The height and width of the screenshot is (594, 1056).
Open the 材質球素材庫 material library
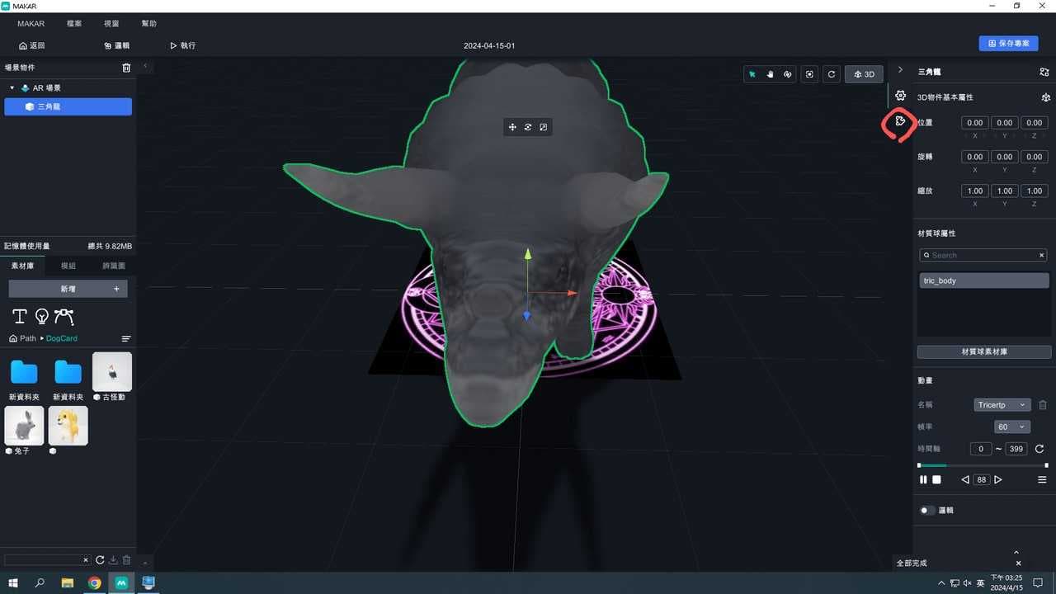point(984,351)
